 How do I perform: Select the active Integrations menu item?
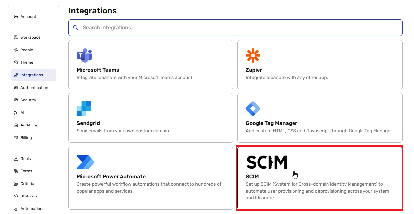coord(33,75)
